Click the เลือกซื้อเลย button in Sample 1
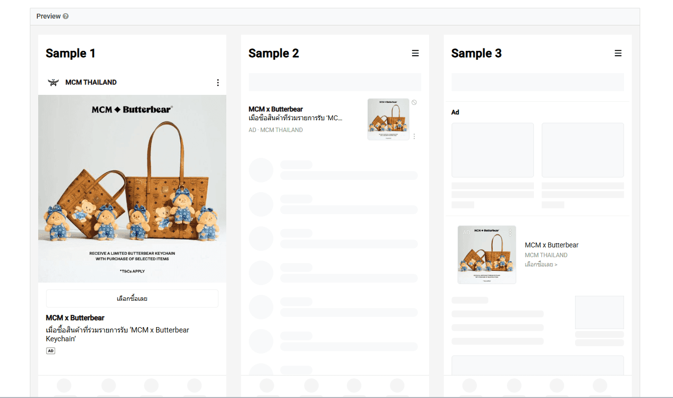This screenshot has height=398, width=673. coord(132,298)
